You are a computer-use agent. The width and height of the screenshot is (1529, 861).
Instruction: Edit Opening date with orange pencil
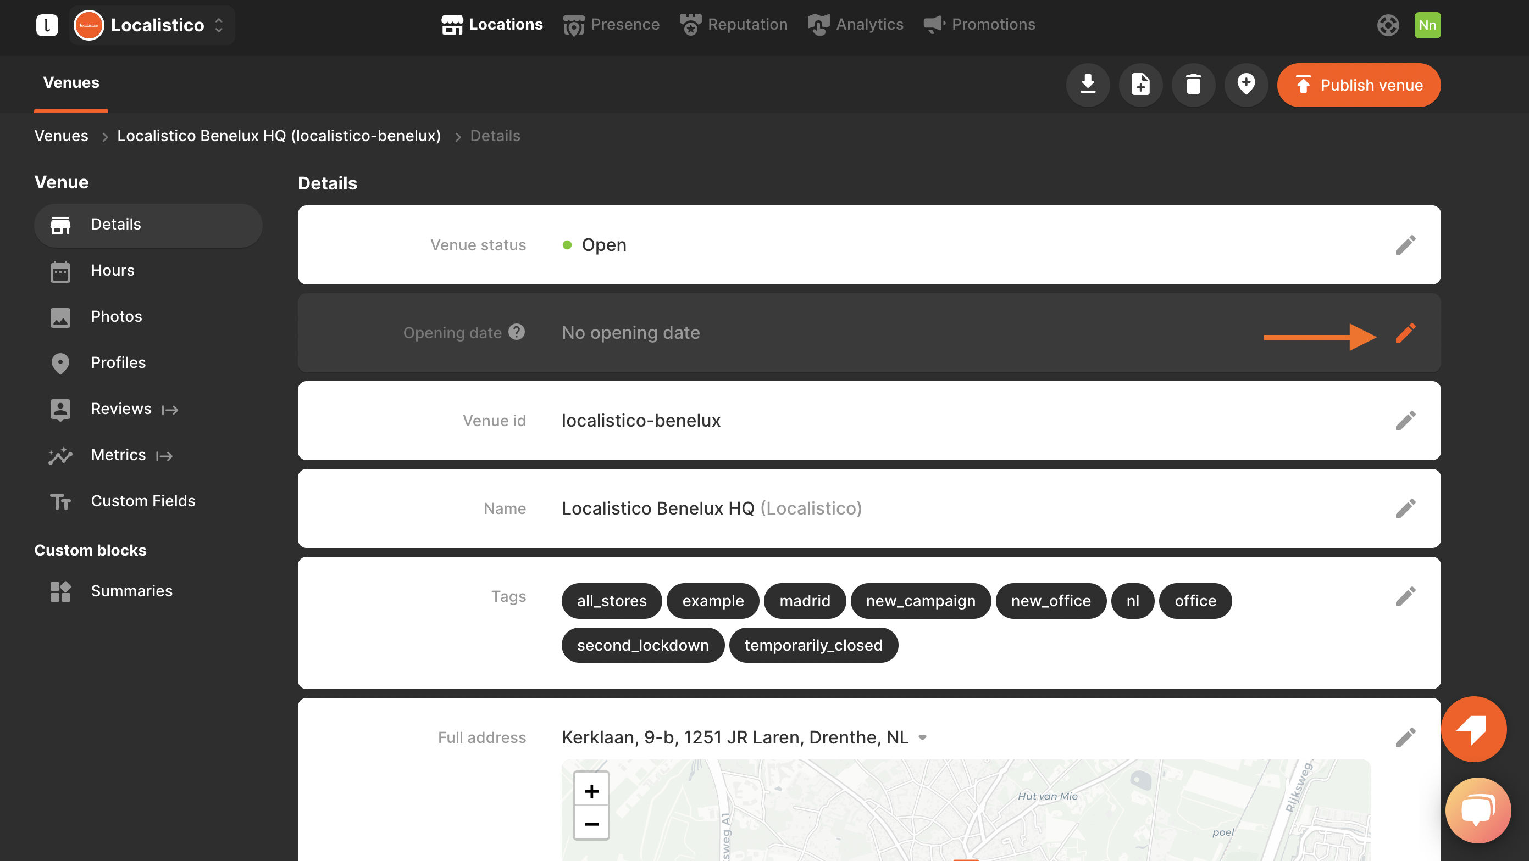coord(1405,333)
